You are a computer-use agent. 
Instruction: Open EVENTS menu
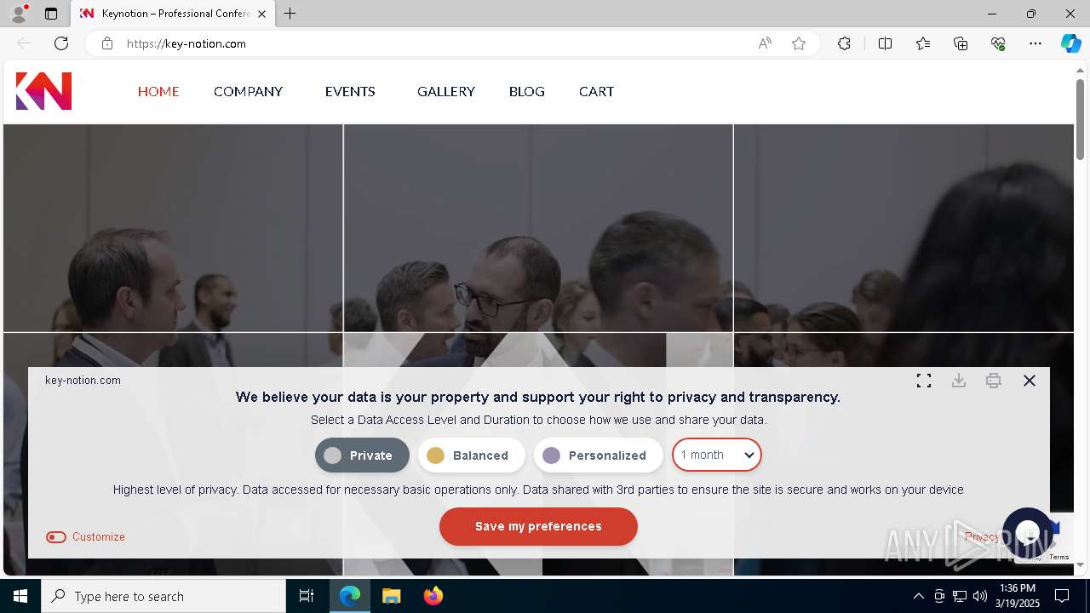[350, 91]
